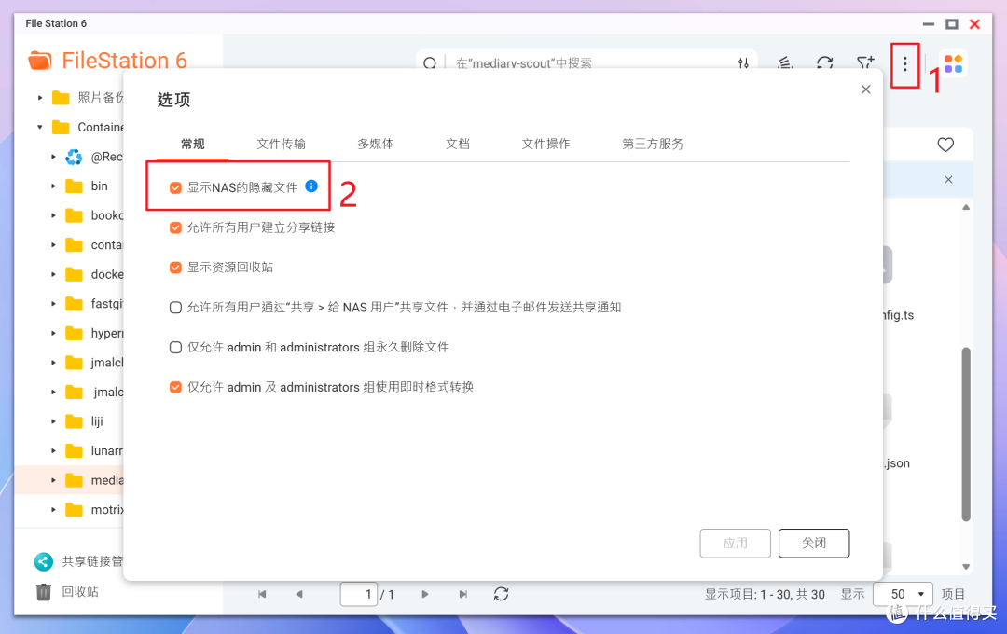Open the recycle bin trash icon
1007x634 pixels.
click(44, 592)
